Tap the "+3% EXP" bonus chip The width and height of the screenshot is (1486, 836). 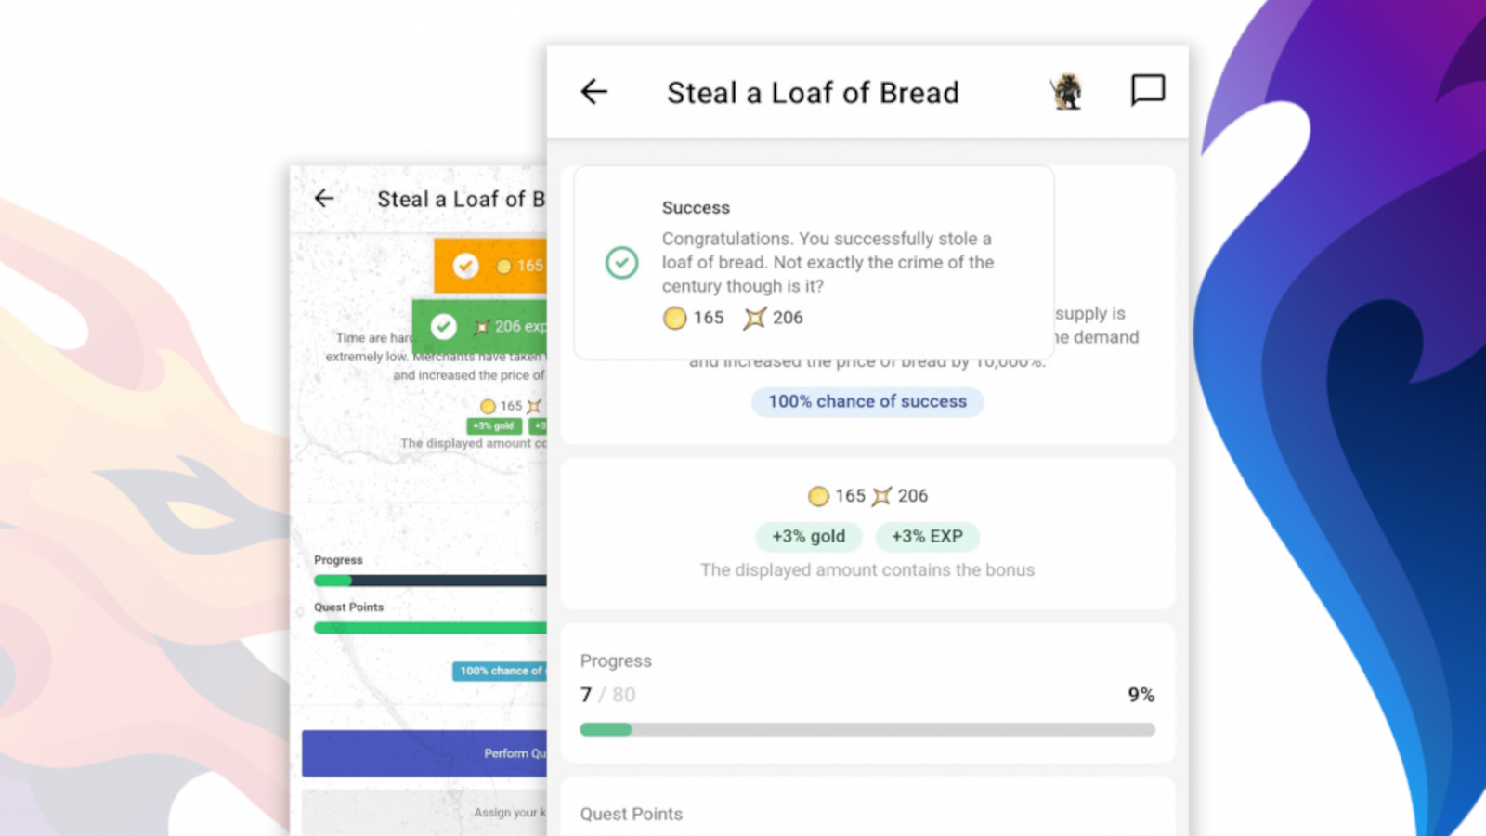coord(926,536)
